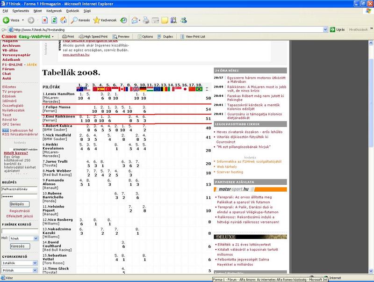The width and height of the screenshot is (374, 282).
Task: Select High Speed Print option
Action: 93,36
